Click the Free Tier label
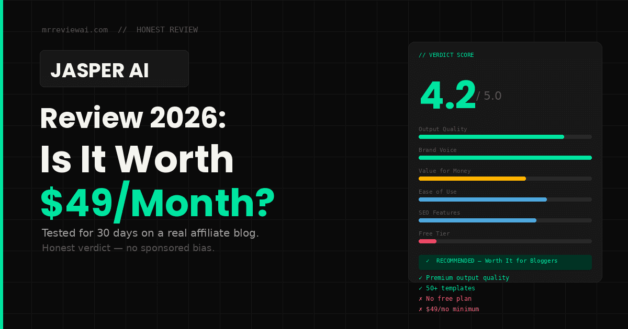This screenshot has height=329, width=628. click(434, 233)
